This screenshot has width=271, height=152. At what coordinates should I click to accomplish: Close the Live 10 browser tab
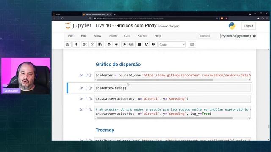point(111,14)
